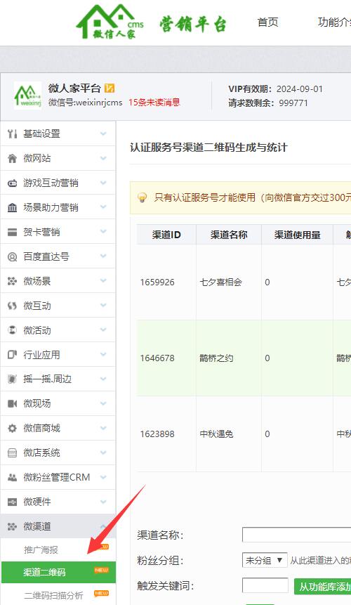Expand the 微网站 menu chevron
Screen dimensions: 351x605
coord(103,158)
